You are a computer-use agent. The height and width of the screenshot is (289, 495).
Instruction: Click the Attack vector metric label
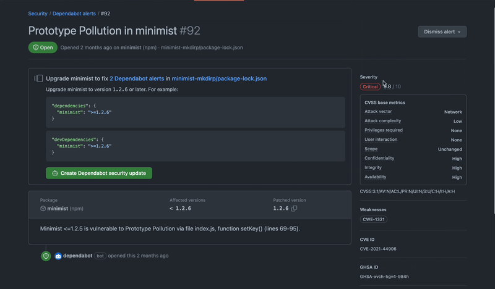(378, 112)
